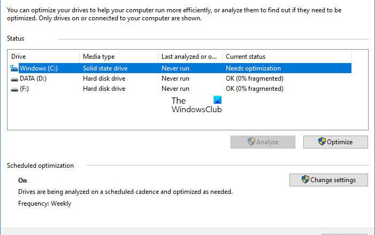
Task: Click the Optimize button text
Action: click(x=340, y=142)
